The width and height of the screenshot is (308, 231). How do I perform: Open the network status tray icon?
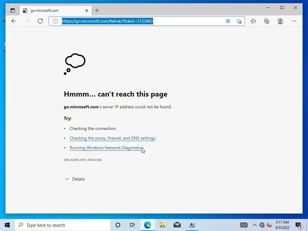click(x=262, y=225)
